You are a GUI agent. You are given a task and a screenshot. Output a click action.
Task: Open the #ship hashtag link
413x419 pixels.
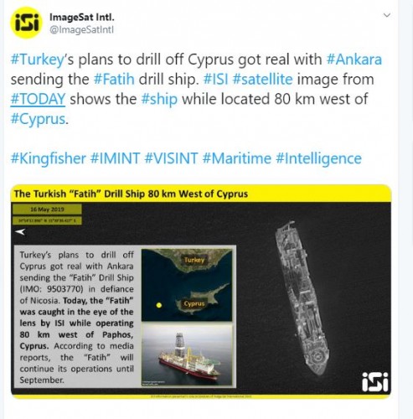click(159, 100)
